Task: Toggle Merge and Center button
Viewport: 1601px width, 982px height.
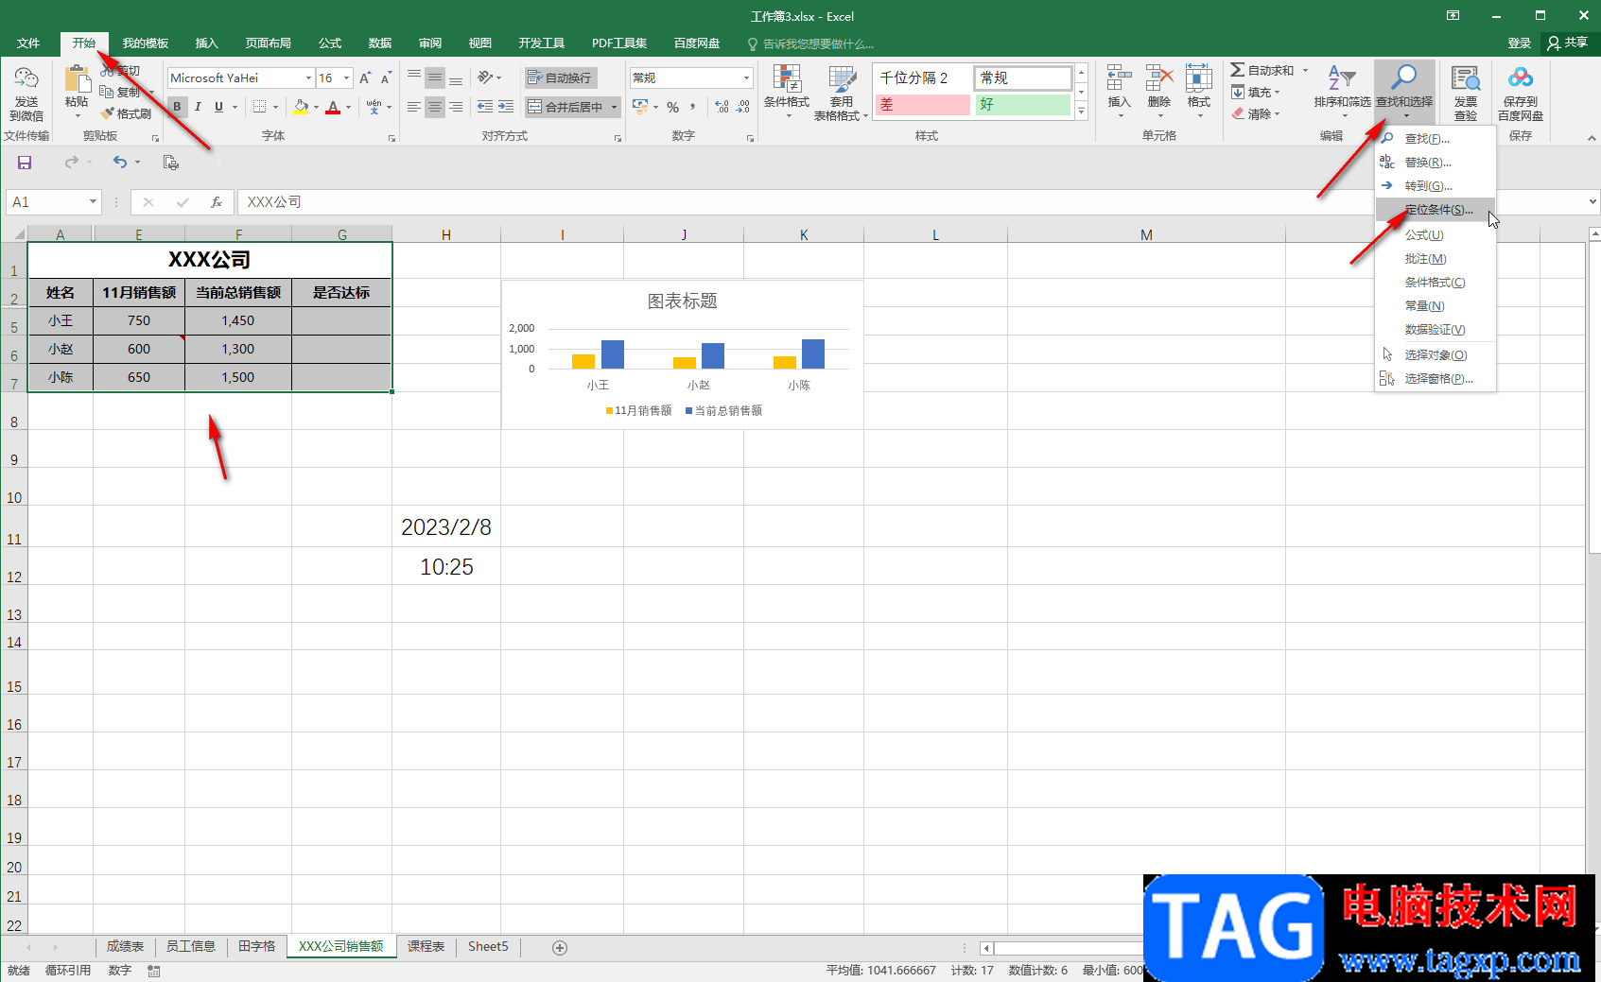Action: tap(566, 107)
